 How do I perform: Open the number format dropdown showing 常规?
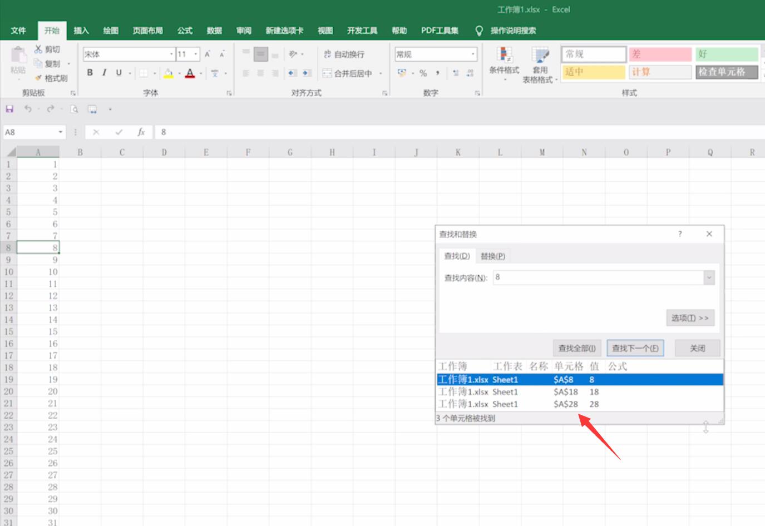(x=473, y=54)
